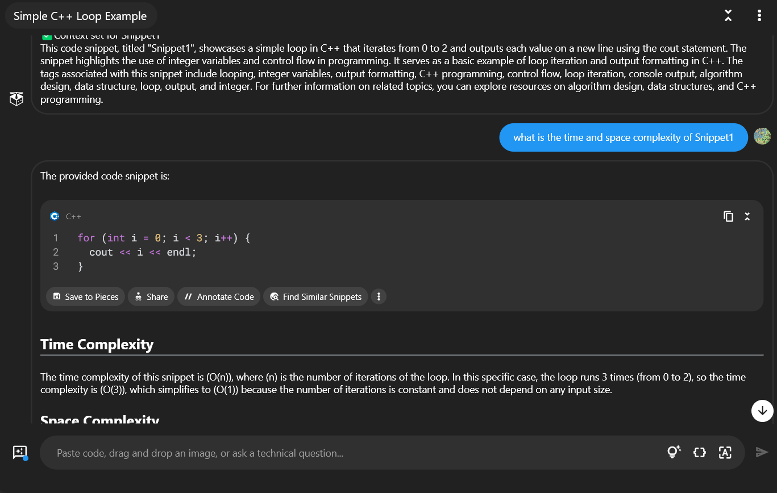Open more code actions beside Find Similar Snippets
This screenshot has height=493, width=777.
379,296
